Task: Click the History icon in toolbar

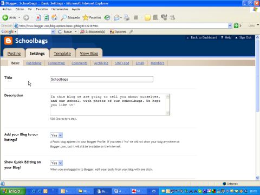Action: 107,17
